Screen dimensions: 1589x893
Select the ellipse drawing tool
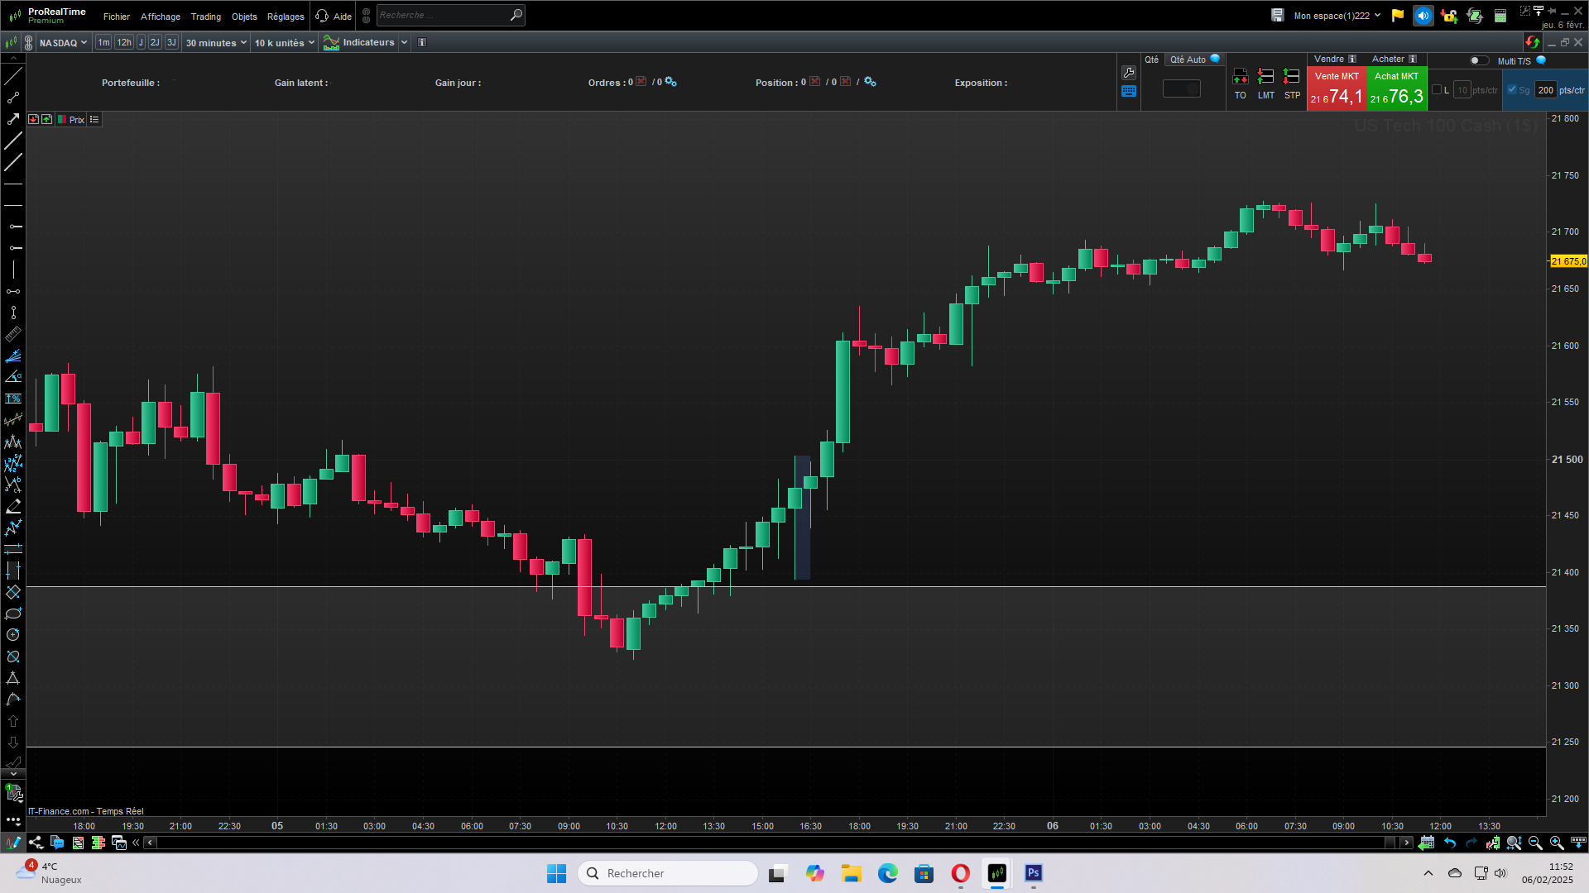click(13, 614)
